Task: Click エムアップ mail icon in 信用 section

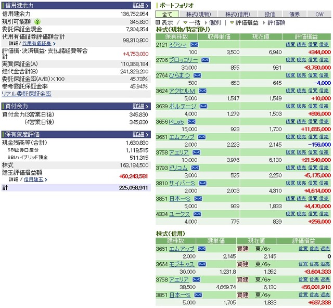Action: (x=201, y=249)
